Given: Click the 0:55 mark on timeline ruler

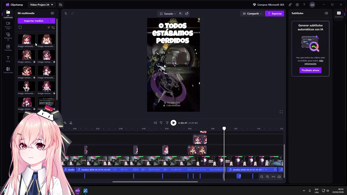Looking at the screenshot, I should coord(190,129).
